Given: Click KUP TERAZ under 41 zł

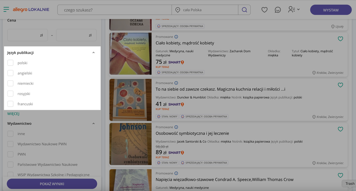Looking at the screenshot, I should pos(162,109).
